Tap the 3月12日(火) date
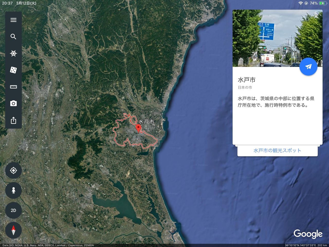This screenshot has width=329, height=247. [x=26, y=3]
